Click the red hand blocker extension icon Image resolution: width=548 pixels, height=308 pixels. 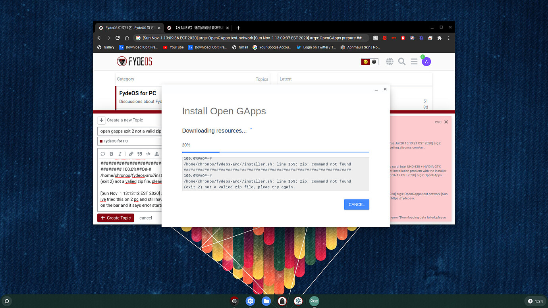coord(403,38)
